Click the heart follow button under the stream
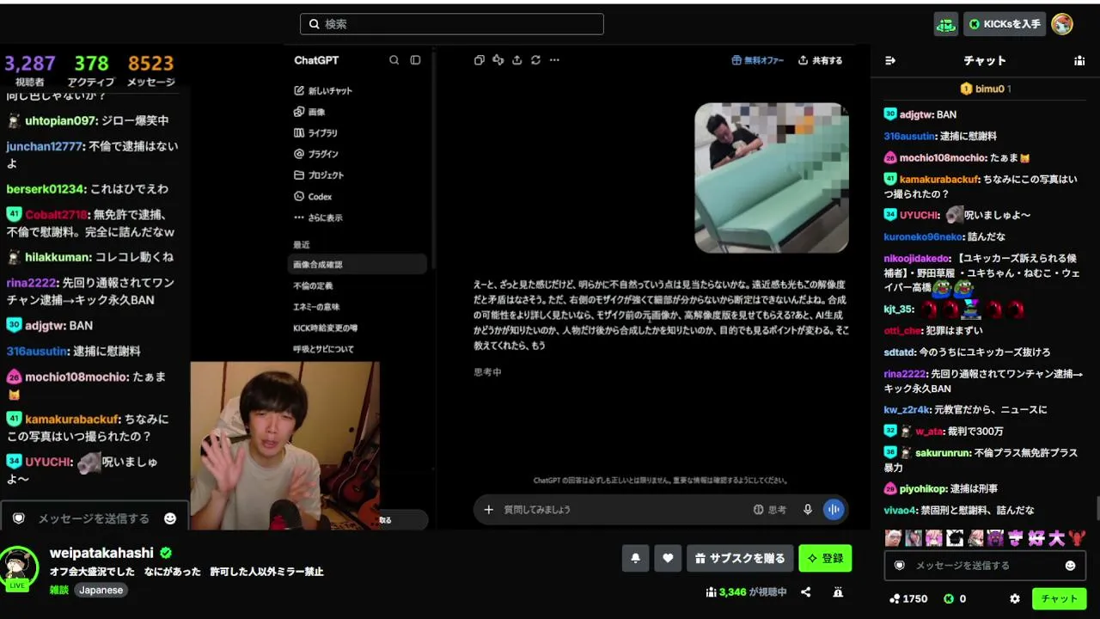Image resolution: width=1100 pixels, height=619 pixels. tap(668, 558)
